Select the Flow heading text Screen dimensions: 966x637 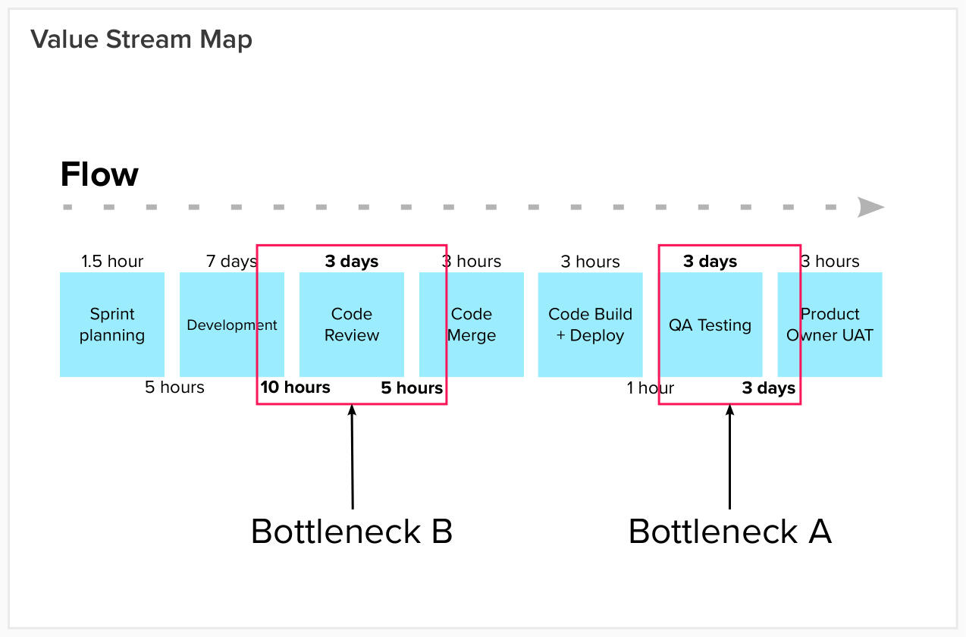(99, 175)
